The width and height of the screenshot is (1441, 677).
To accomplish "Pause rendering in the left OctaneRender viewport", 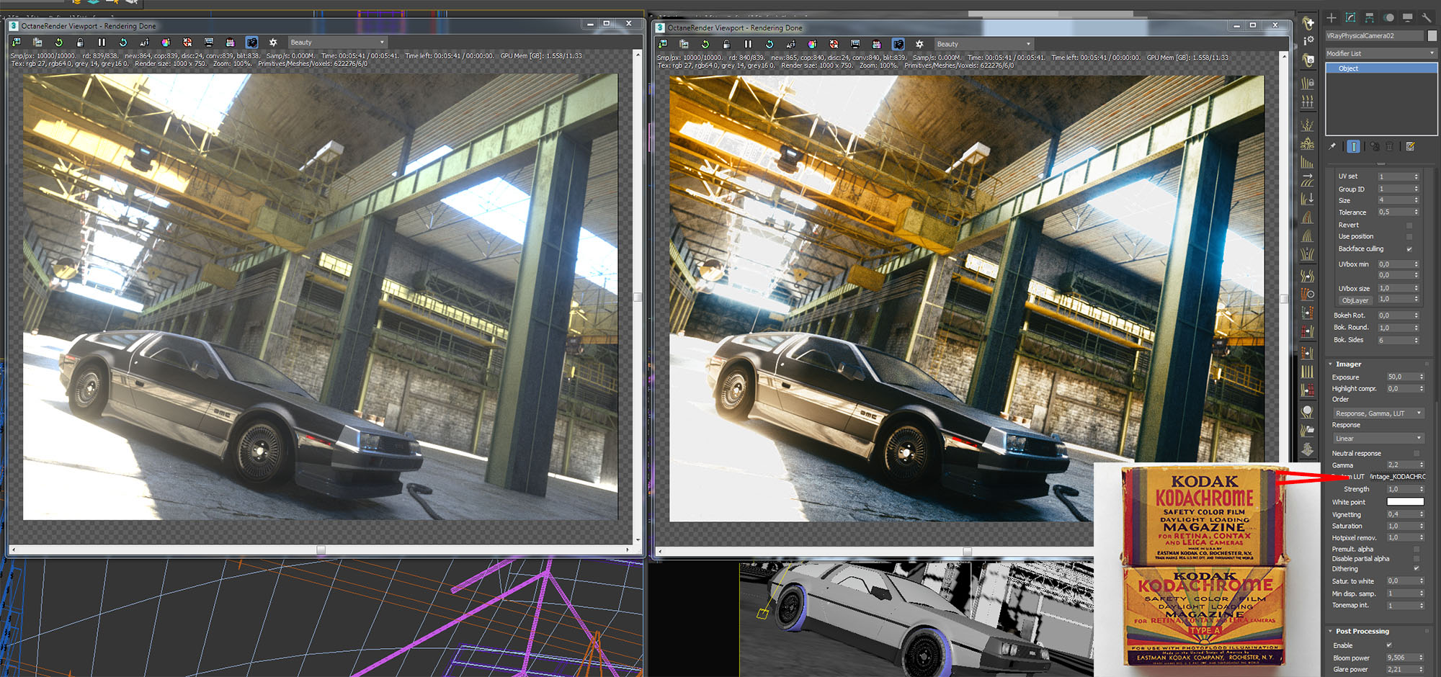I will 102,42.
